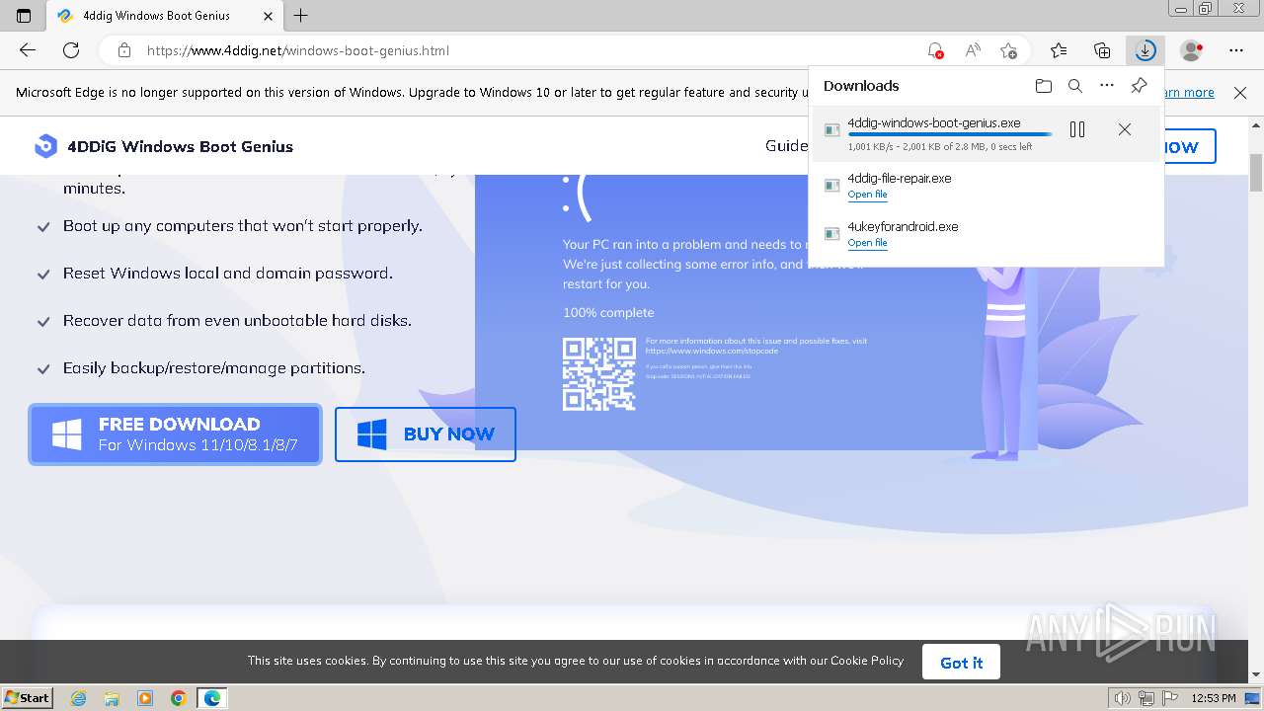The image size is (1264, 711).
Task: Open a new browser tab
Action: (x=301, y=16)
